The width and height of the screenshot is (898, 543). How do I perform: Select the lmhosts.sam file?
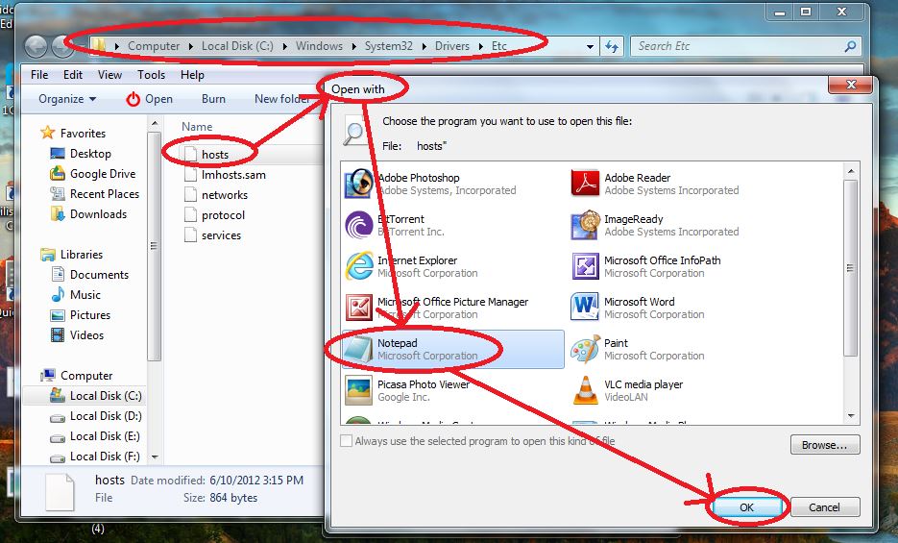click(x=233, y=175)
